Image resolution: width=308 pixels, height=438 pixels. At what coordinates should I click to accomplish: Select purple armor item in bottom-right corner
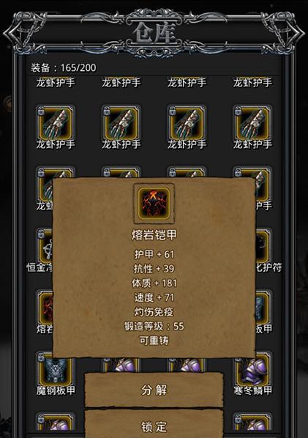252,422
